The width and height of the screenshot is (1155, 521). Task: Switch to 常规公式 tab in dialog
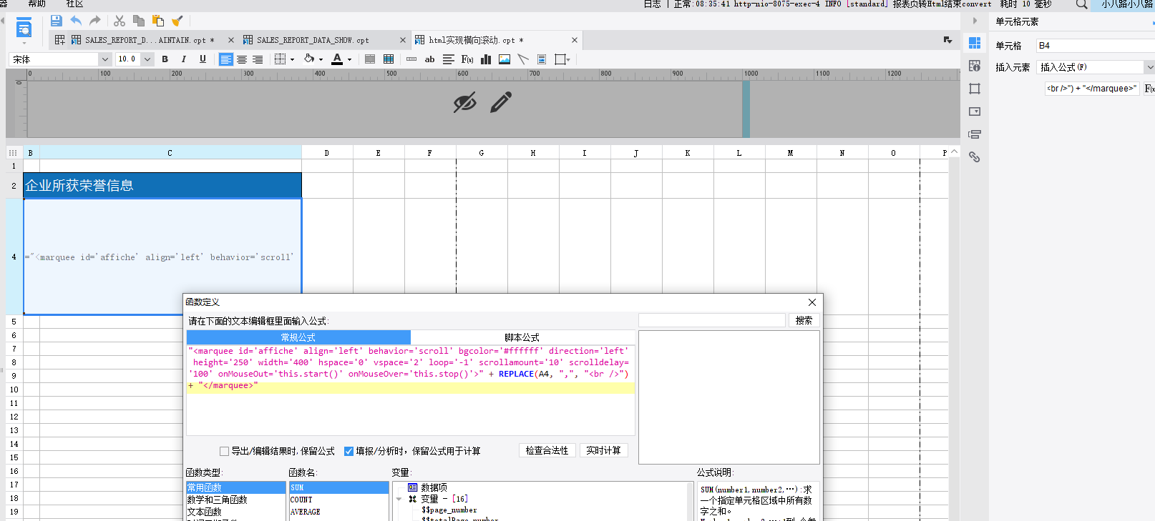[298, 337]
